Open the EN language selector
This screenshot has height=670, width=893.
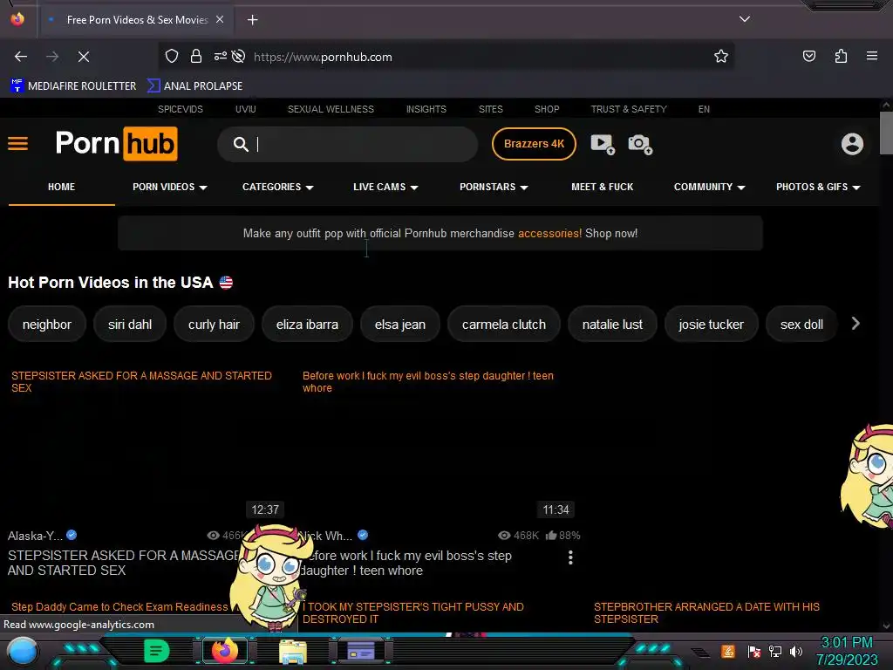coord(704,109)
